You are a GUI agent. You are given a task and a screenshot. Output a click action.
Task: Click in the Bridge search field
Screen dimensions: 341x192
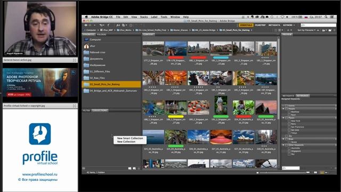click(x=319, y=25)
